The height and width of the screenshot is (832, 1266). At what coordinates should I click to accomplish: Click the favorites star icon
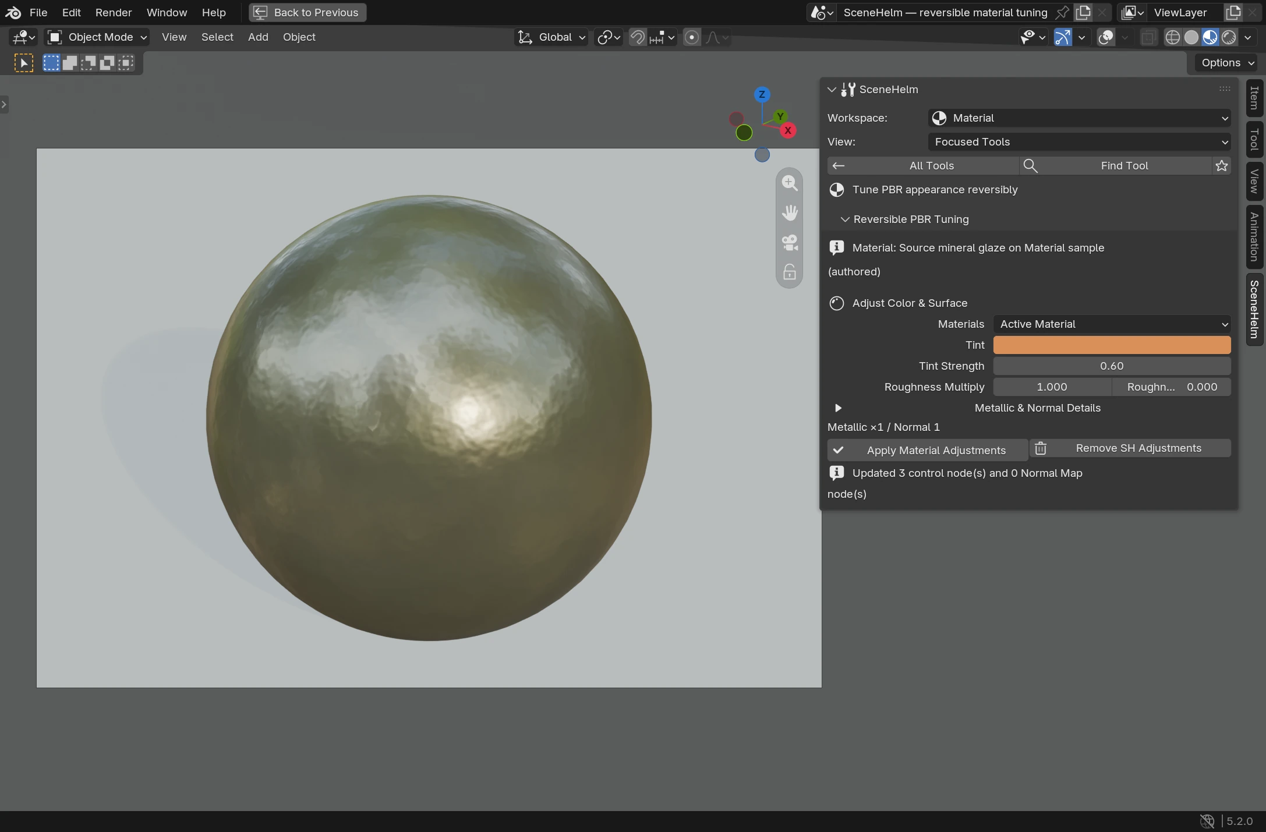(x=1222, y=166)
